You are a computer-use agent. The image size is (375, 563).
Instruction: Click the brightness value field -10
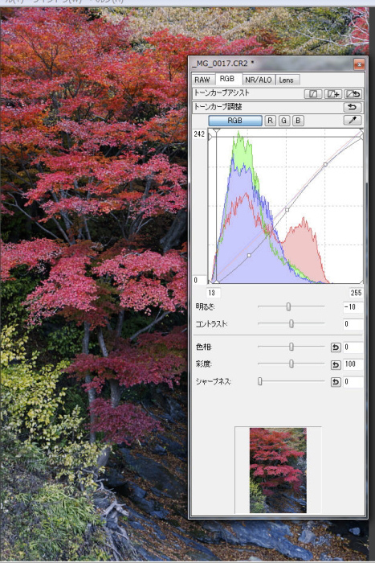(353, 307)
